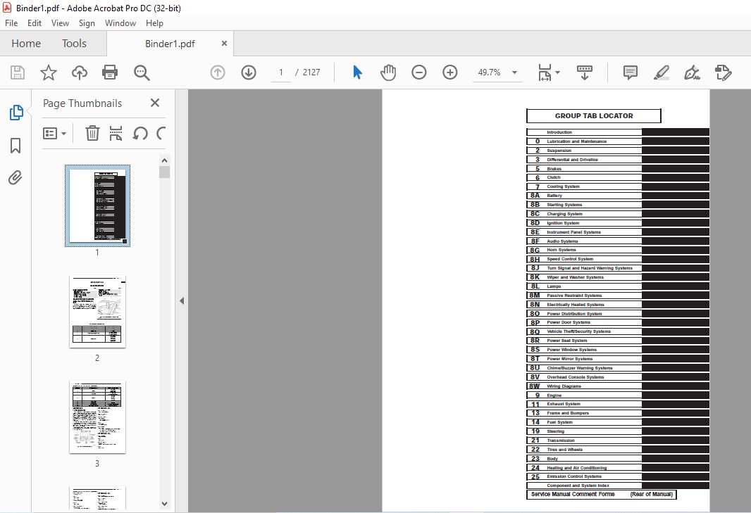
Task: Click the 7 Cooling System entry
Action: pyautogui.click(x=584, y=186)
